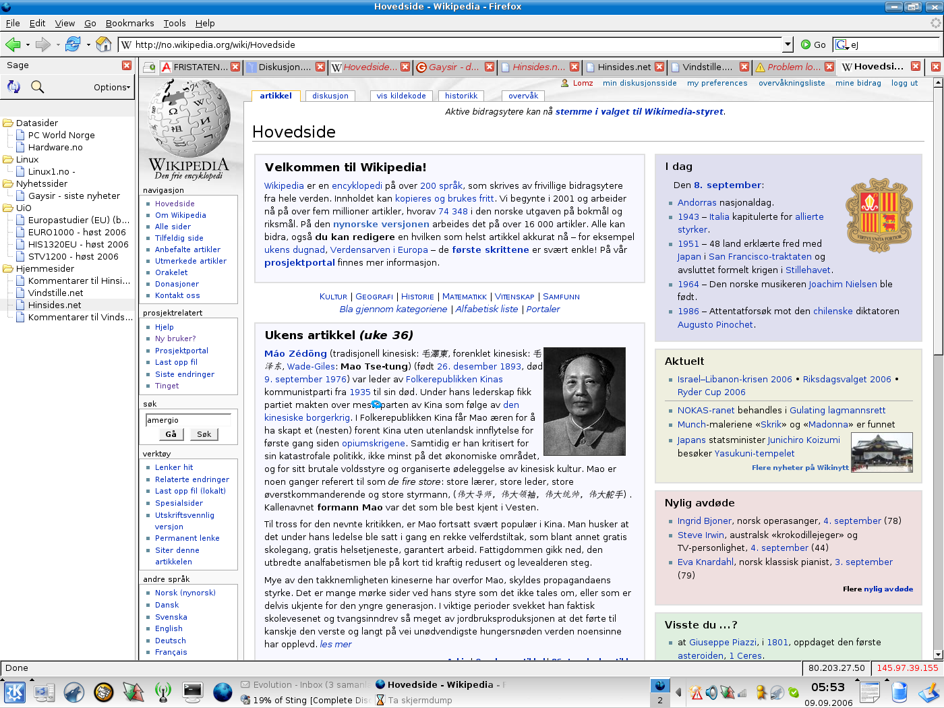Click the wiki search field containing 'amergio'

click(188, 420)
